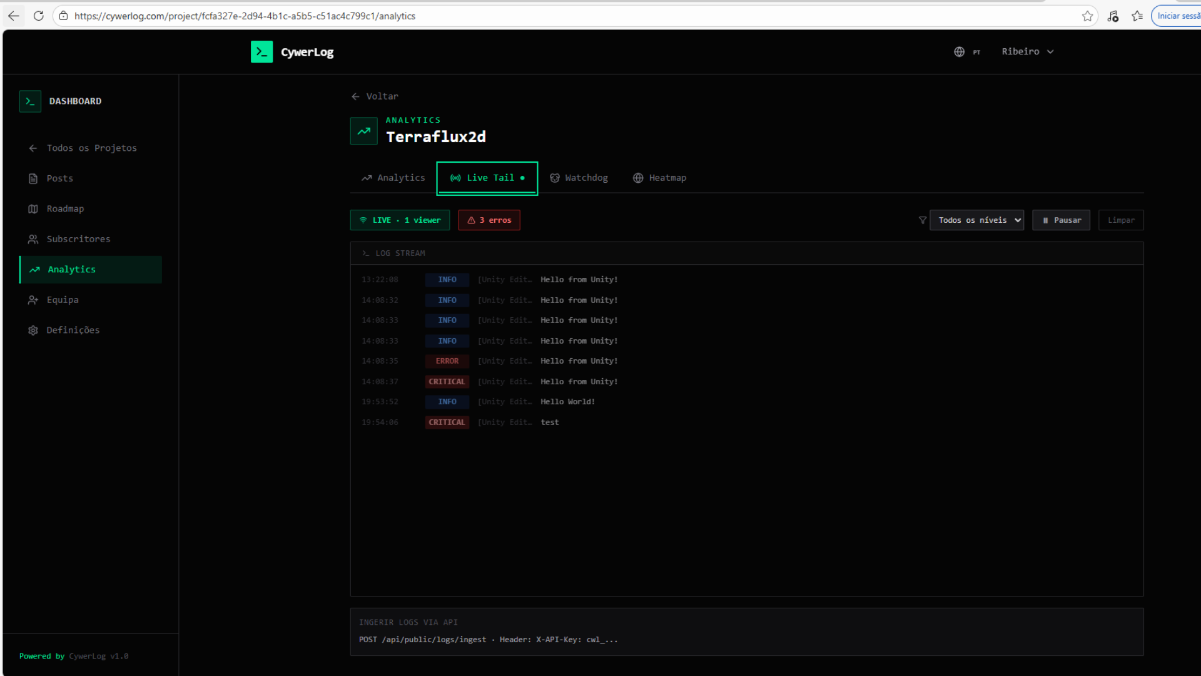
Task: Open Definições settings in sidebar
Action: click(73, 330)
